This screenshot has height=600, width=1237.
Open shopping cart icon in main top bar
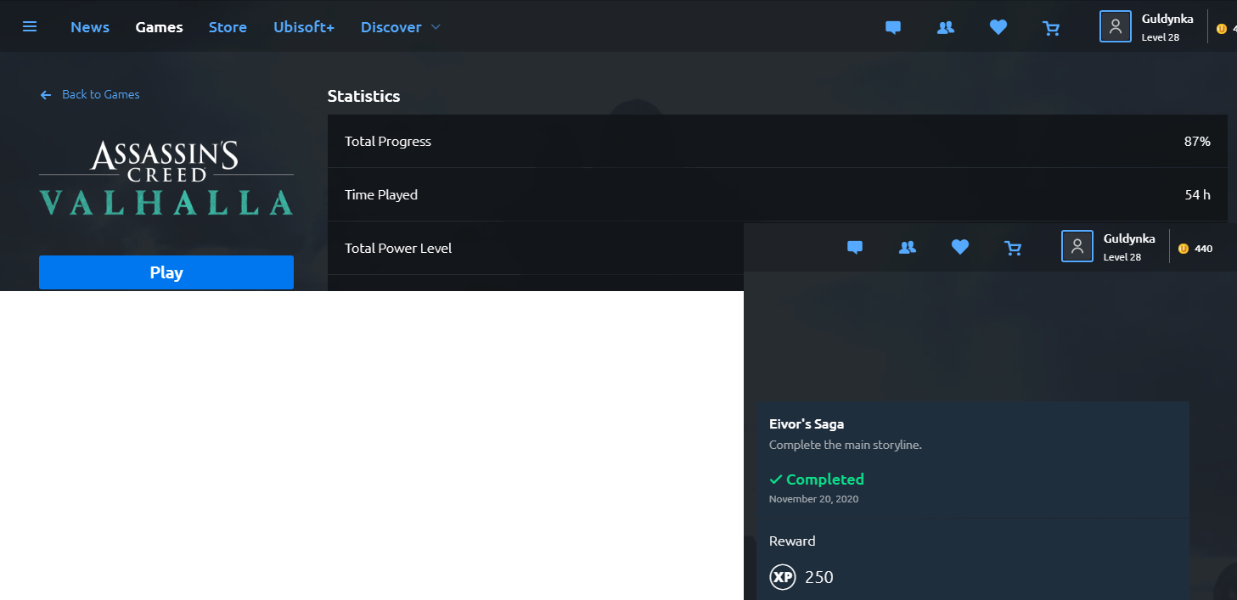[x=1051, y=28]
